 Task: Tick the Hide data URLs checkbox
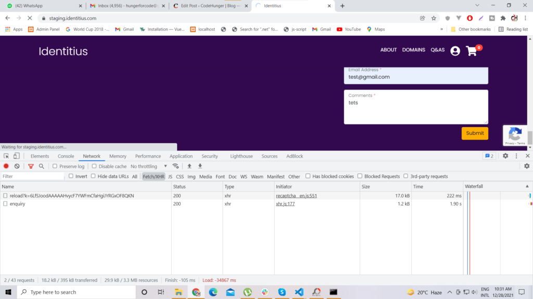click(x=93, y=176)
